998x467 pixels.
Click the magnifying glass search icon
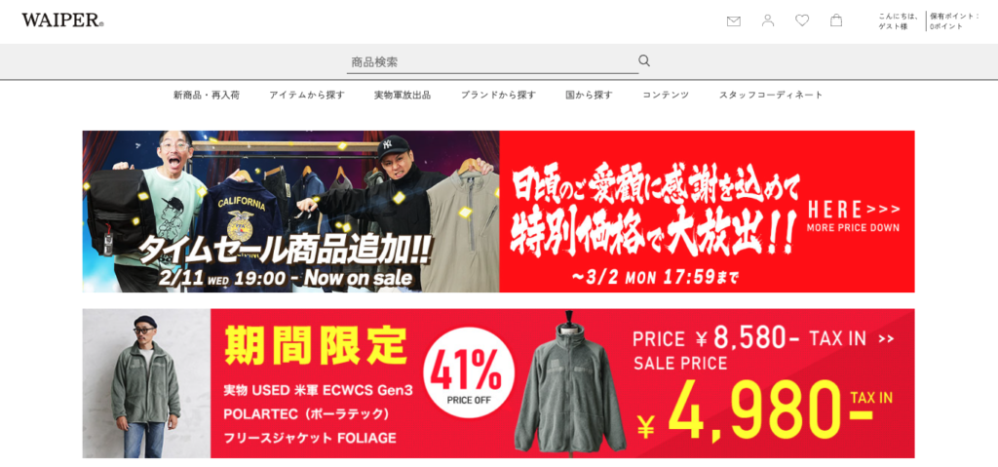644,60
